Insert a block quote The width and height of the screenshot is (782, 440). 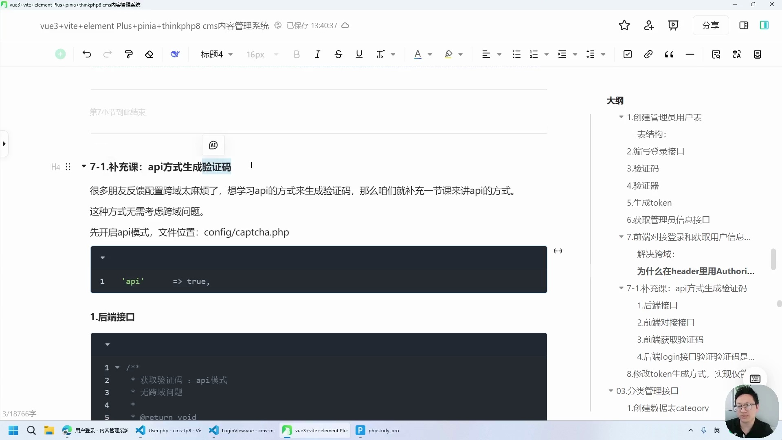pyautogui.click(x=669, y=54)
